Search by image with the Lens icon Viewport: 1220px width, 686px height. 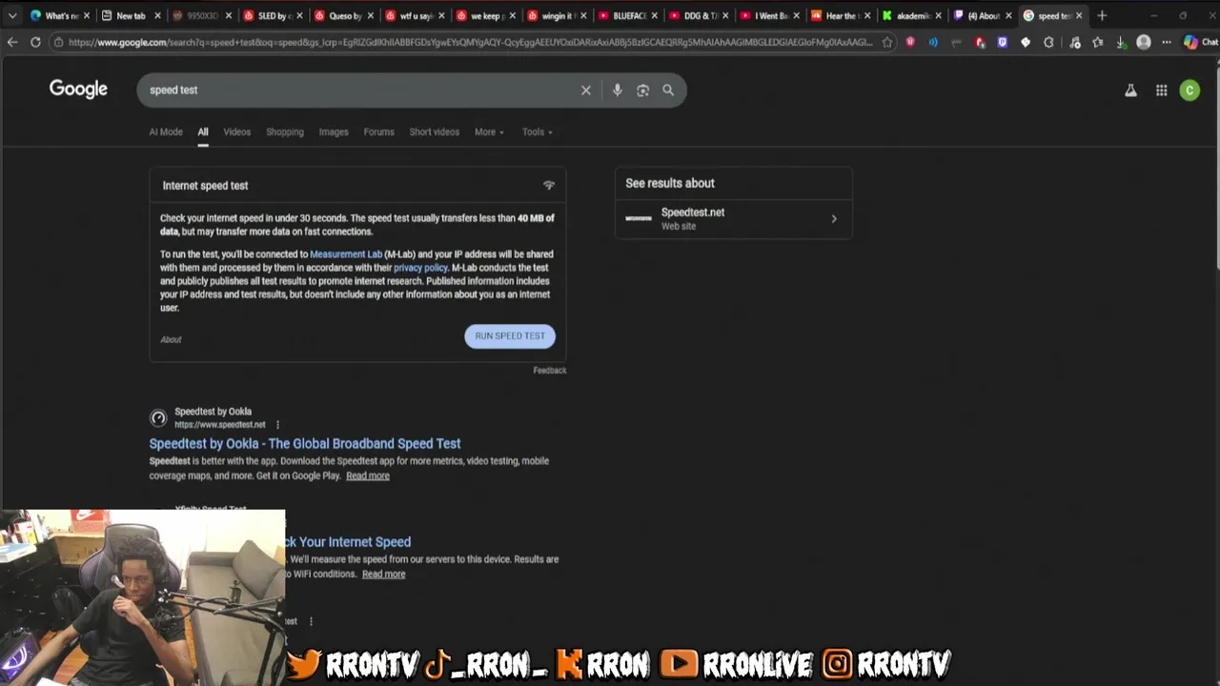pos(643,90)
